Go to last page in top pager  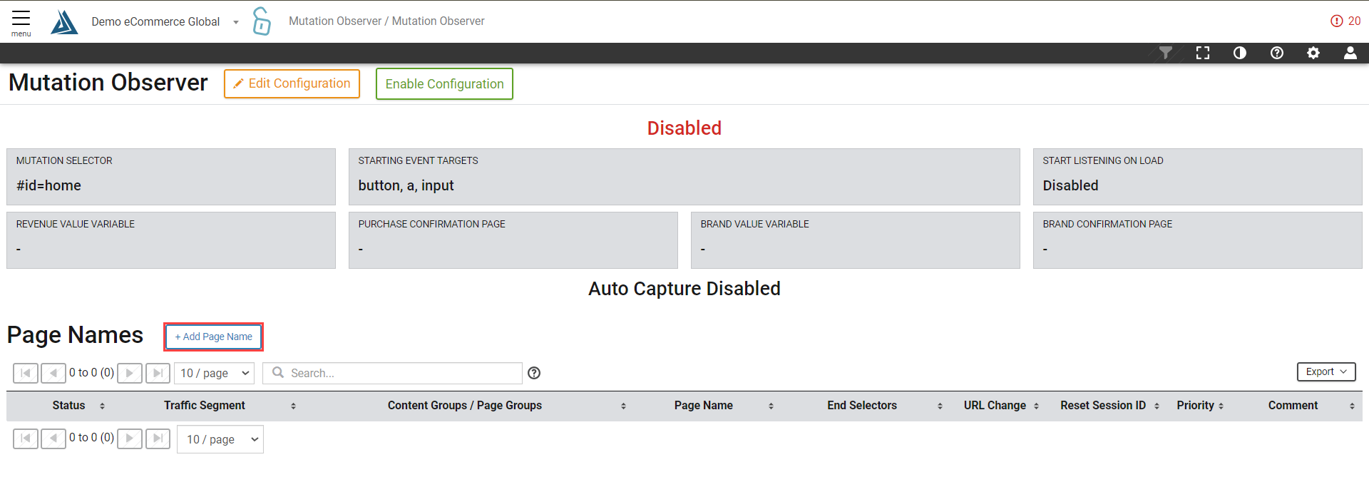click(158, 373)
